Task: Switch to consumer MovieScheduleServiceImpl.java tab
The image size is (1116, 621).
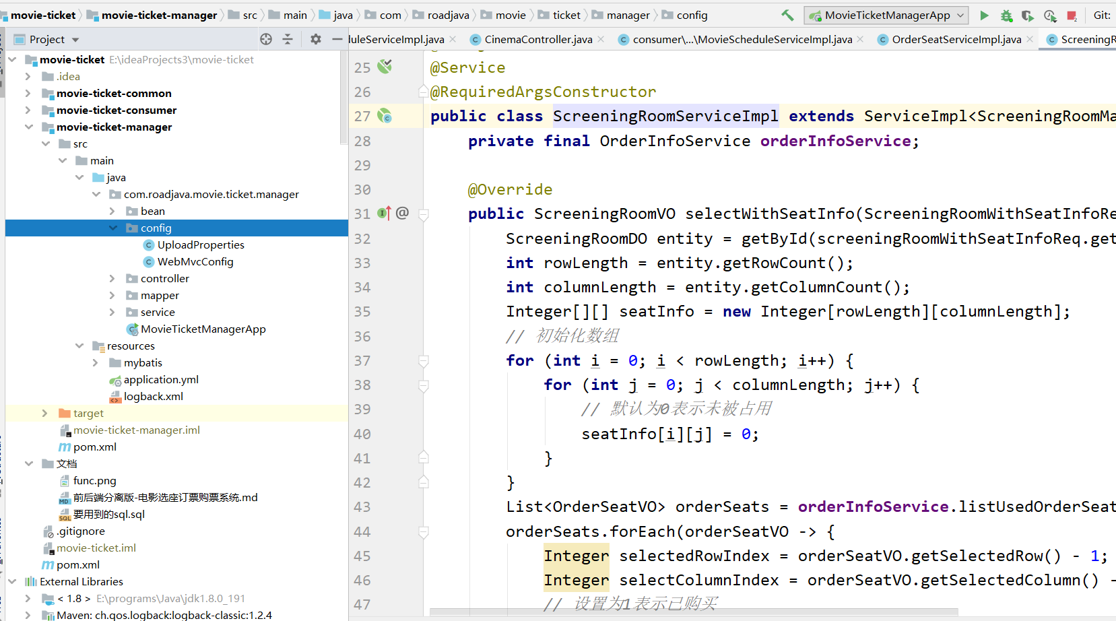Action: (742, 39)
